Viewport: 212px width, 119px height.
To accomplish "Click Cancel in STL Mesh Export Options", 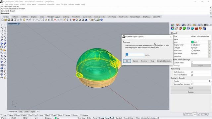I will pos(135,61).
